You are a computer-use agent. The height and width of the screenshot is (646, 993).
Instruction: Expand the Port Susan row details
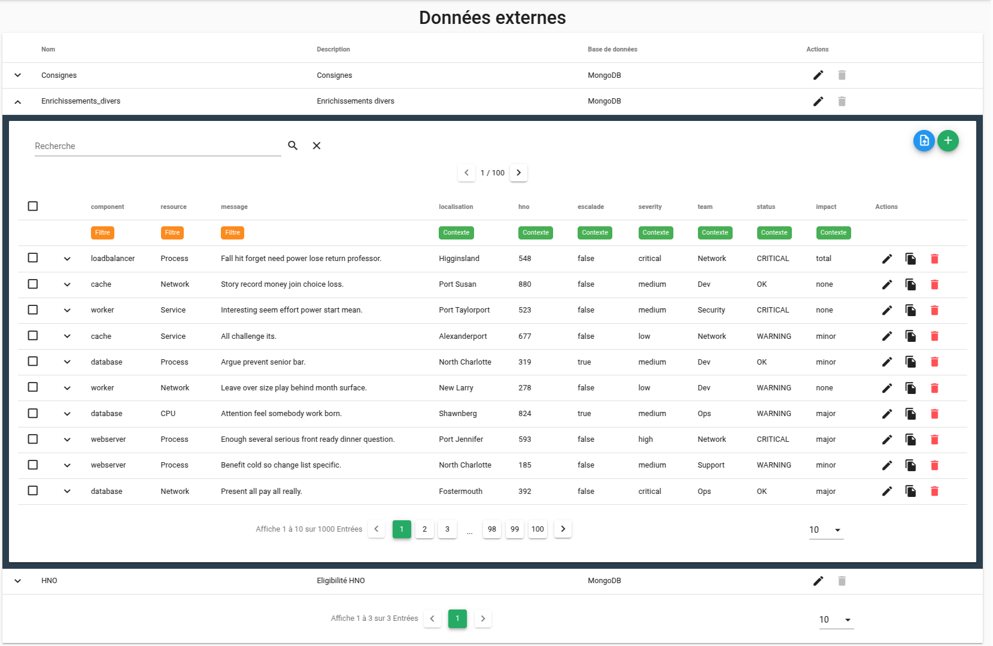67,284
